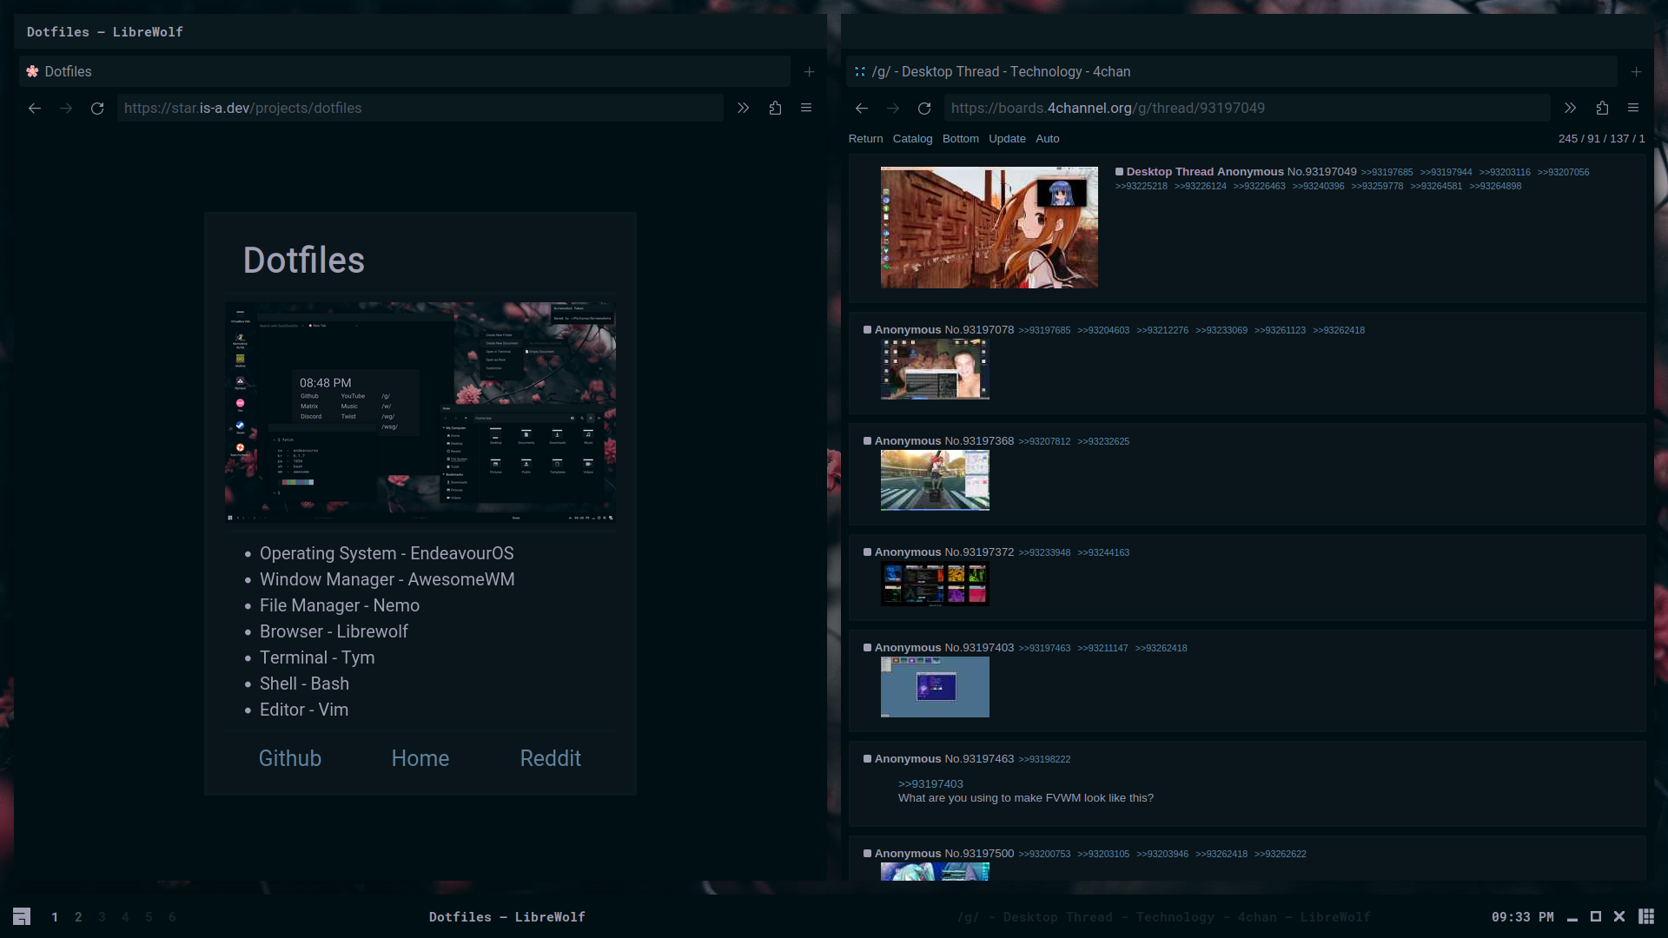Reload the 4chan Desktop Thread page
Viewport: 1668px width, 938px height.
point(924,109)
